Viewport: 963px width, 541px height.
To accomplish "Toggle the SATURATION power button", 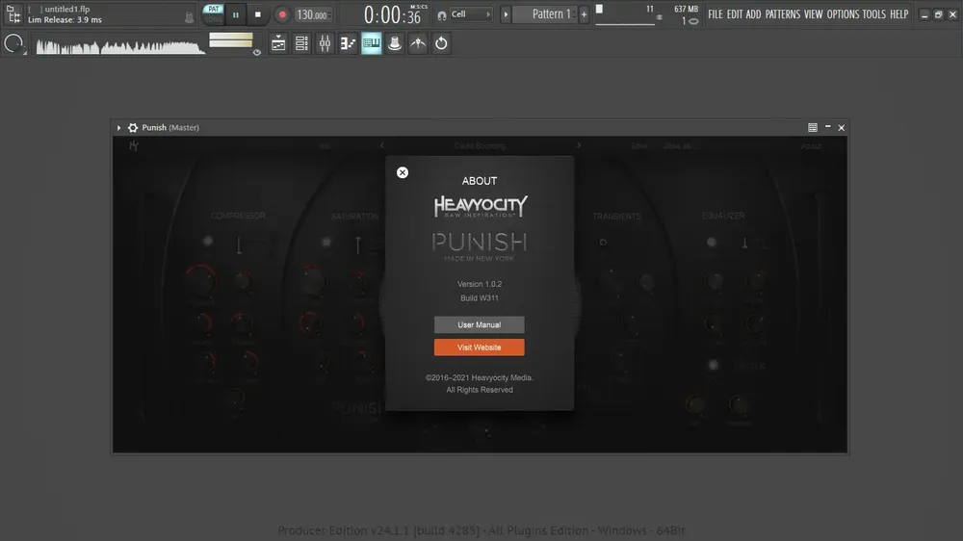I will click(x=326, y=242).
